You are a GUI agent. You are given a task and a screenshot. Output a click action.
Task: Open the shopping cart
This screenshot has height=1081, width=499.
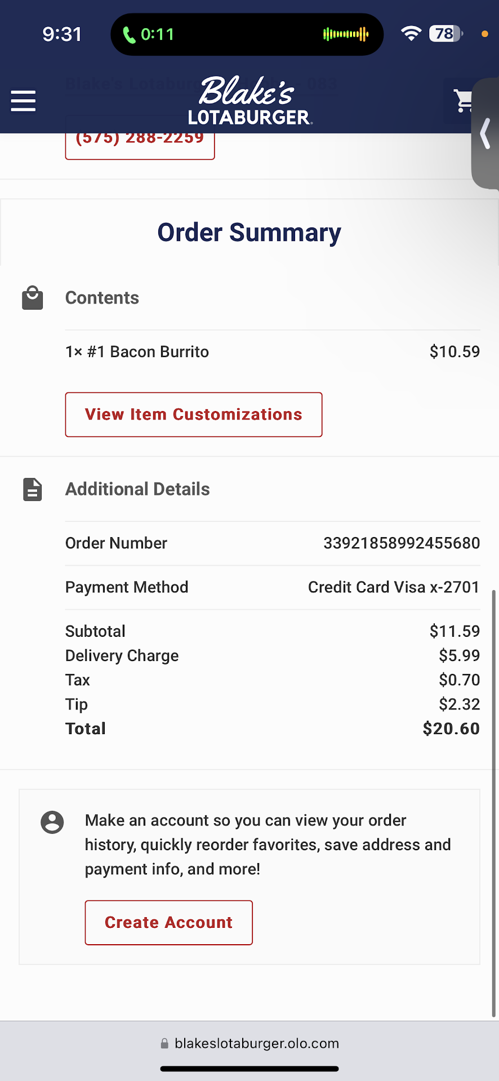click(x=463, y=101)
